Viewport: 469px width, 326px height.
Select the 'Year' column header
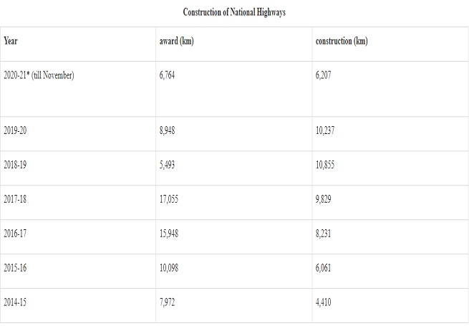11,41
